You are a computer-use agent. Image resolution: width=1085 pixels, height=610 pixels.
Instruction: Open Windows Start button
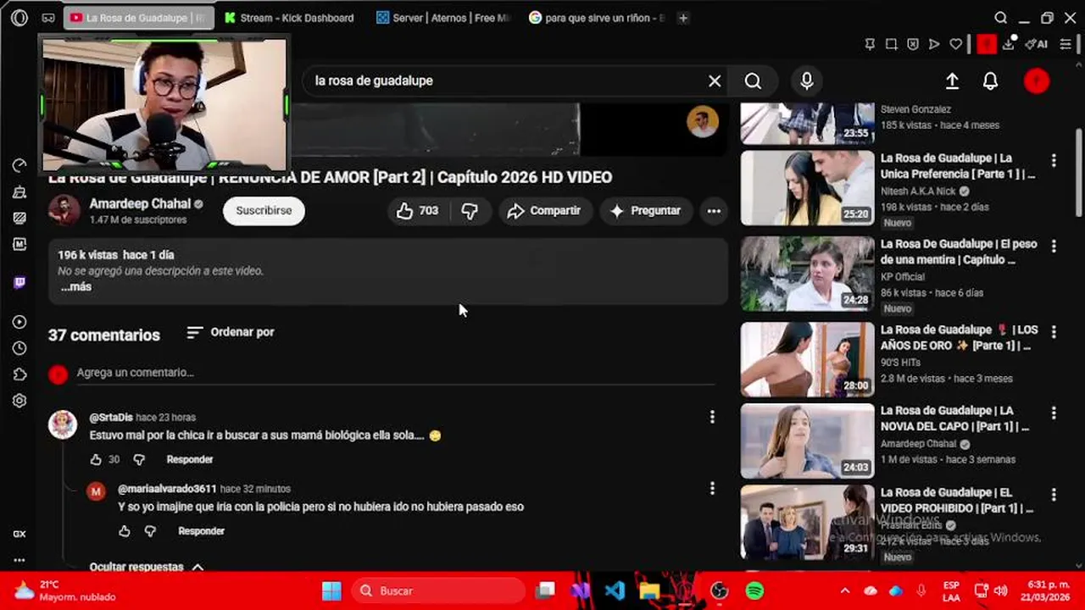pos(331,591)
